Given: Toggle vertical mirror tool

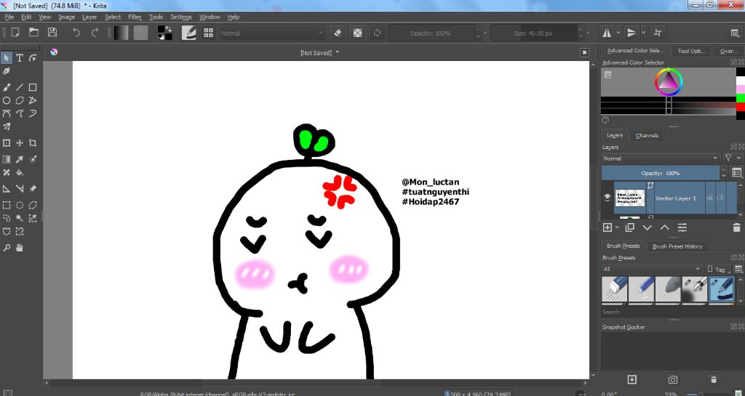Looking at the screenshot, I should [x=632, y=33].
